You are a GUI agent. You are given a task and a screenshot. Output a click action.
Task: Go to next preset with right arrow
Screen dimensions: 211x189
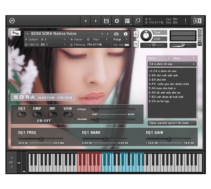(96, 21)
